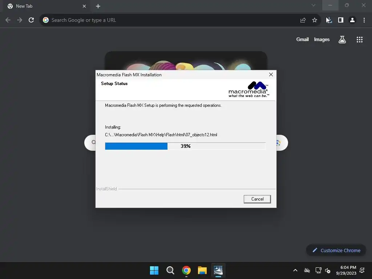Screen dimensions: 372x279
Task: Open the Chrome three-dot menu
Action: coord(364,20)
